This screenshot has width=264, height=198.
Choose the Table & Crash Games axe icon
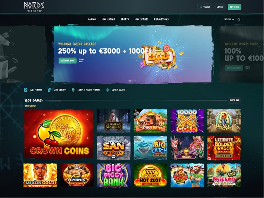73,90
